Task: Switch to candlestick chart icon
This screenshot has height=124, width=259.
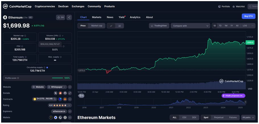Action: click(x=120, y=26)
